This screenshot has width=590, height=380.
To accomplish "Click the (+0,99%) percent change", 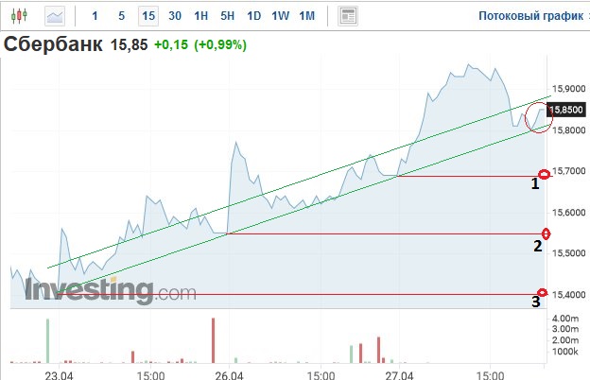I will click(220, 44).
